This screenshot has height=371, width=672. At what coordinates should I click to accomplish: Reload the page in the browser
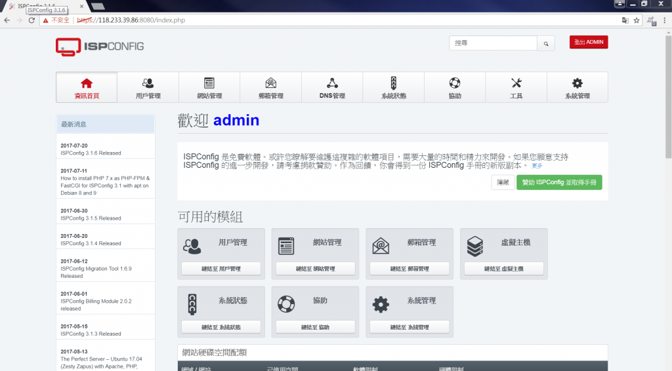pos(31,20)
